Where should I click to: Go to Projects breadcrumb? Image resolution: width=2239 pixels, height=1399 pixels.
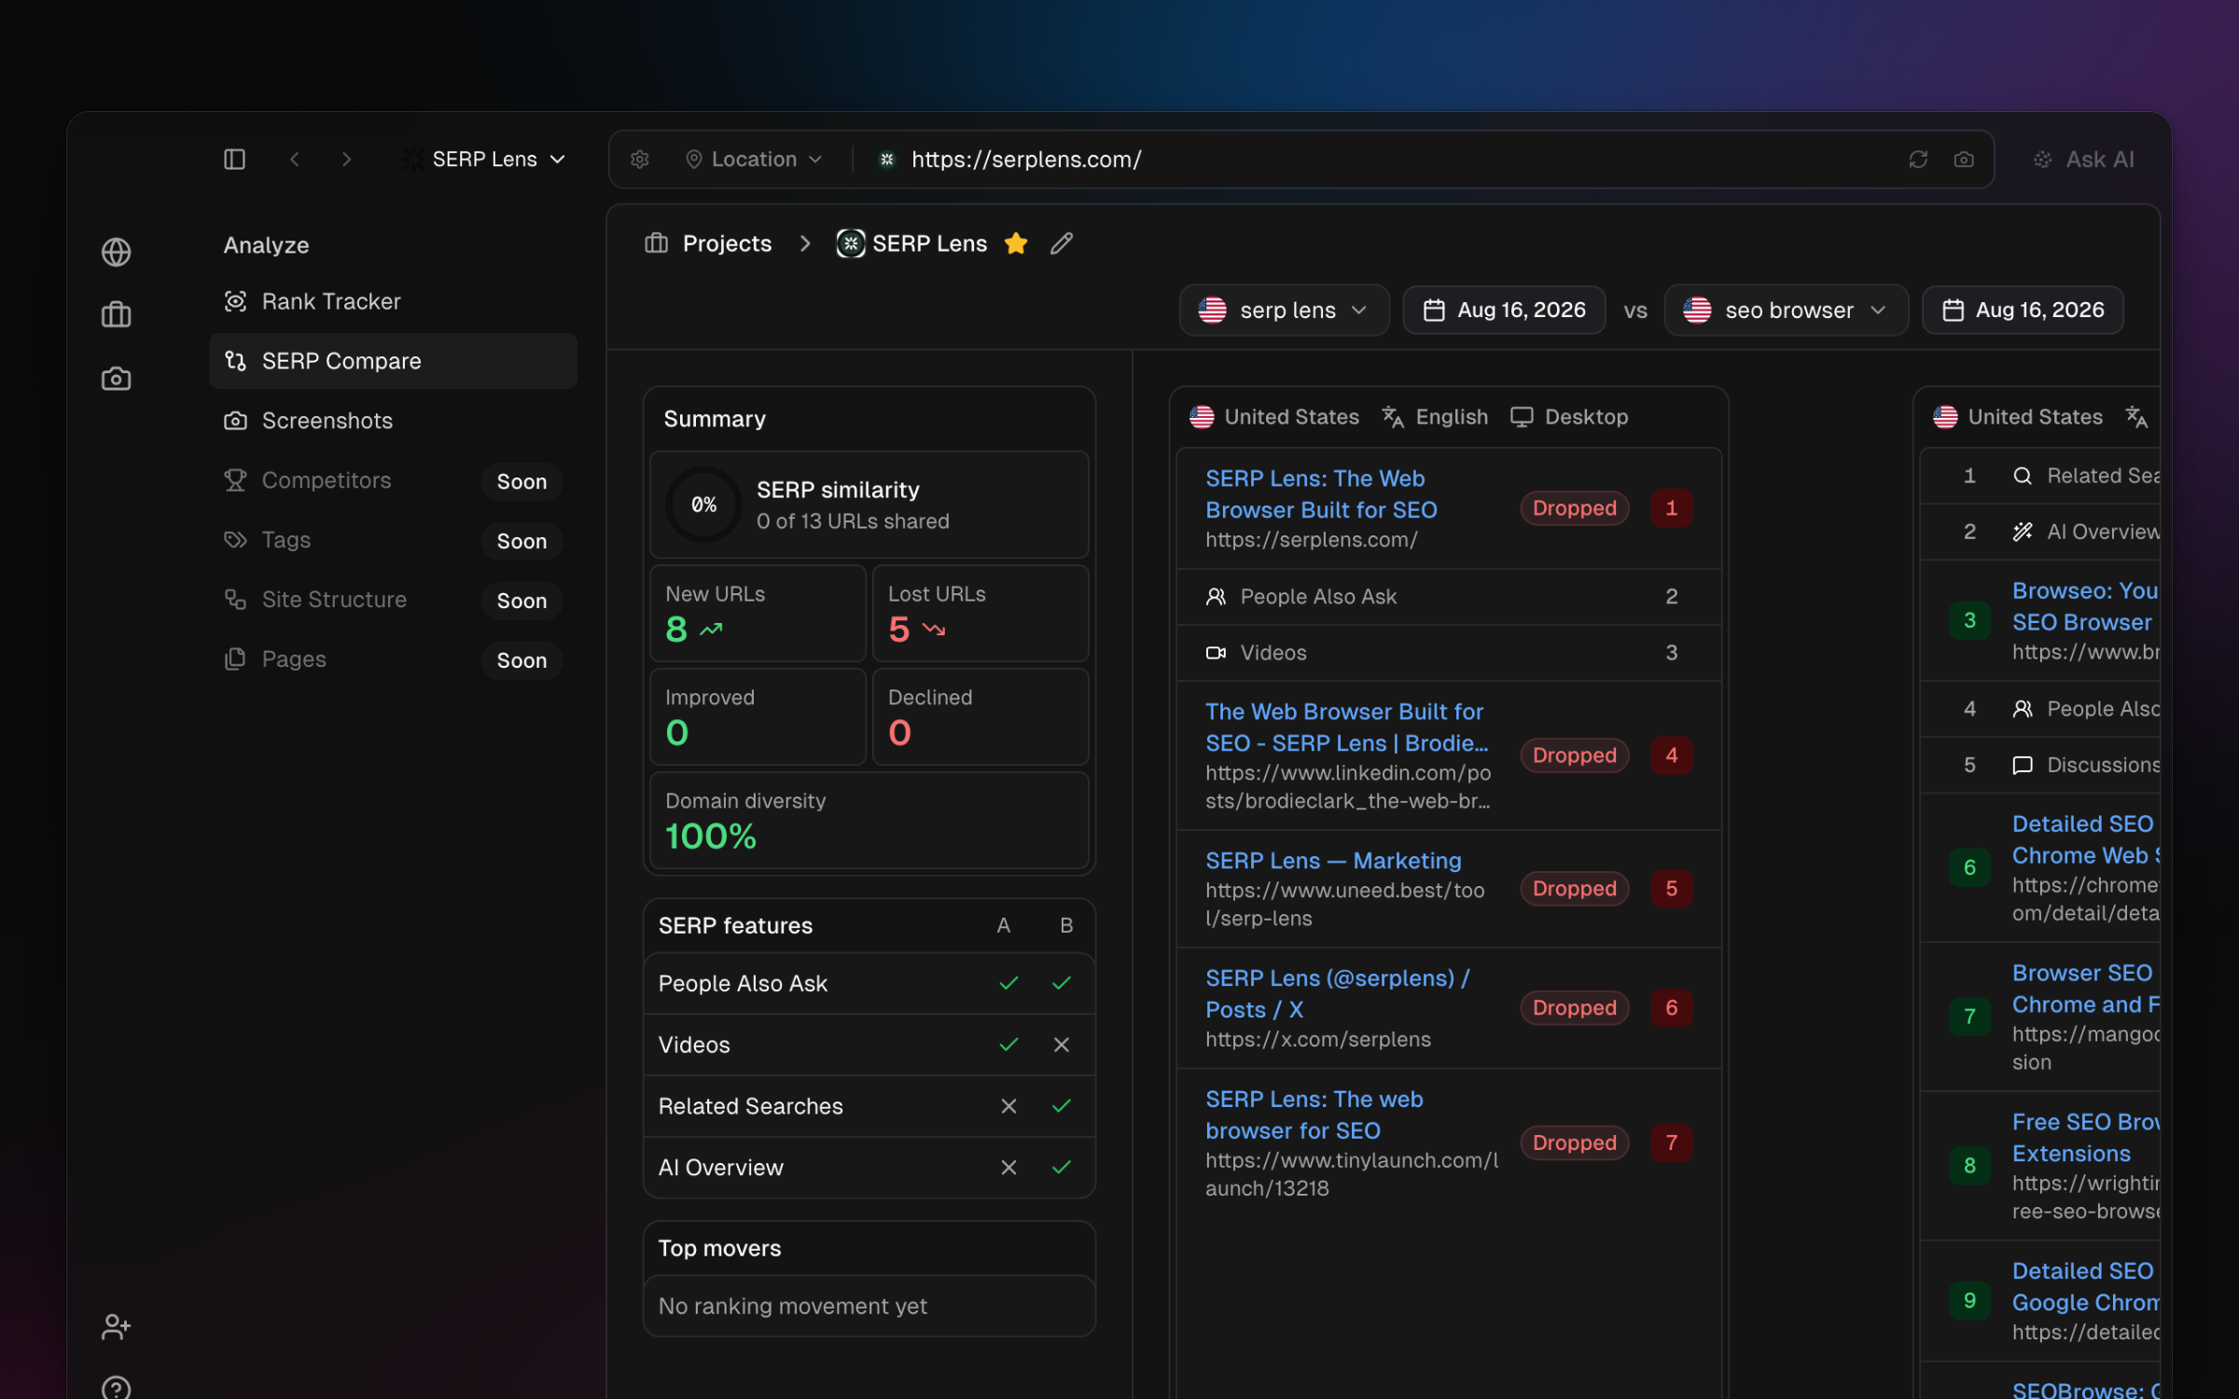pos(709,243)
